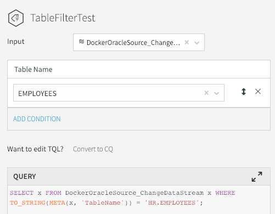Screen dimensions: 275x214
Task: Click TO_STRING function in the query
Action: click(x=27, y=203)
